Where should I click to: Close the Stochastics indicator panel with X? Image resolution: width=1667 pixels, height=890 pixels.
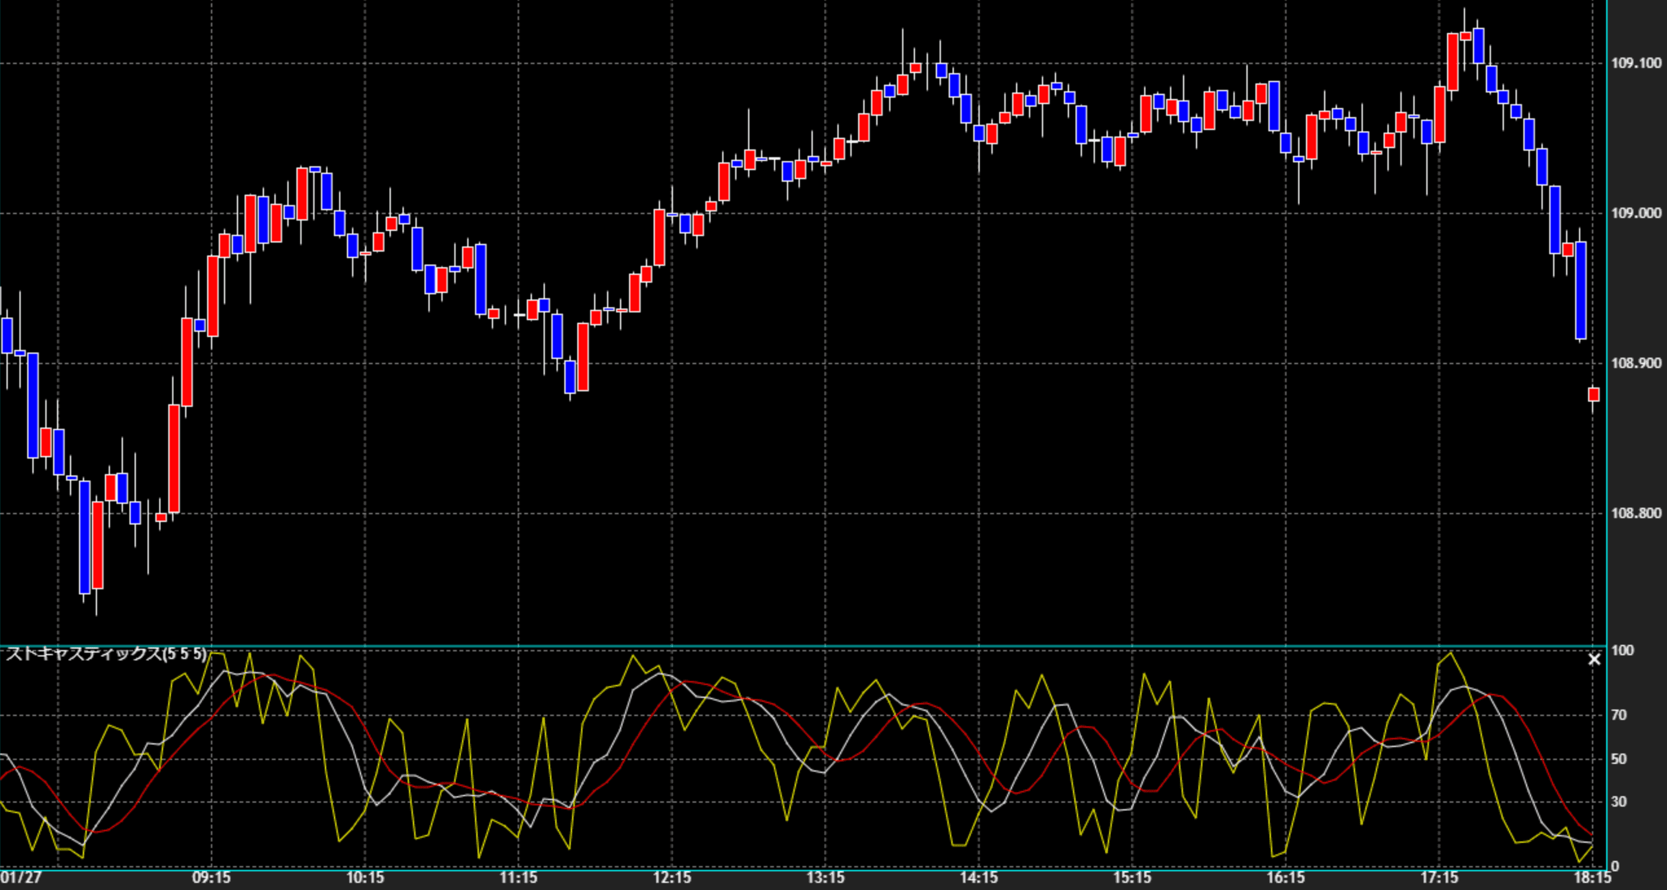(1594, 659)
